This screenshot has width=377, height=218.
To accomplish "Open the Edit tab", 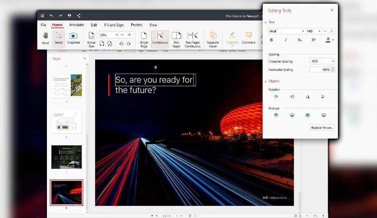I will 94,25.
